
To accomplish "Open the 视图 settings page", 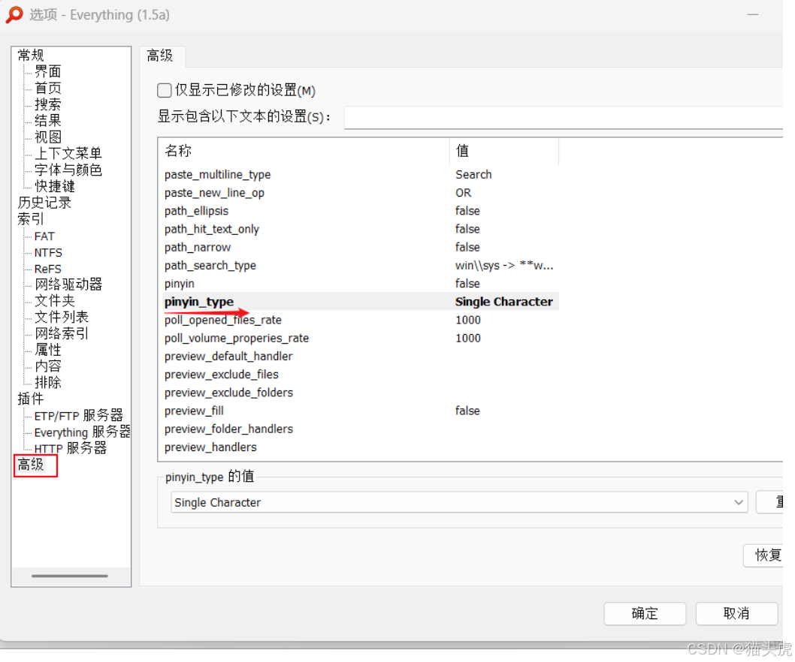I will pyautogui.click(x=48, y=137).
